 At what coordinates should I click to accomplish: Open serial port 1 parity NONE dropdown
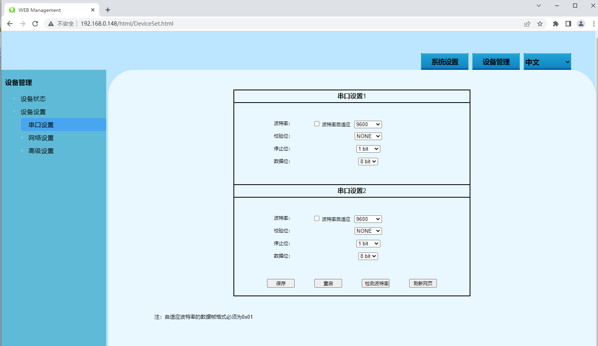click(x=368, y=136)
